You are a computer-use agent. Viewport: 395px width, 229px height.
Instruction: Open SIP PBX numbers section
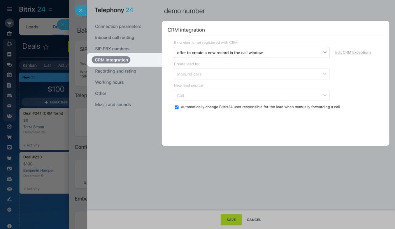[112, 49]
